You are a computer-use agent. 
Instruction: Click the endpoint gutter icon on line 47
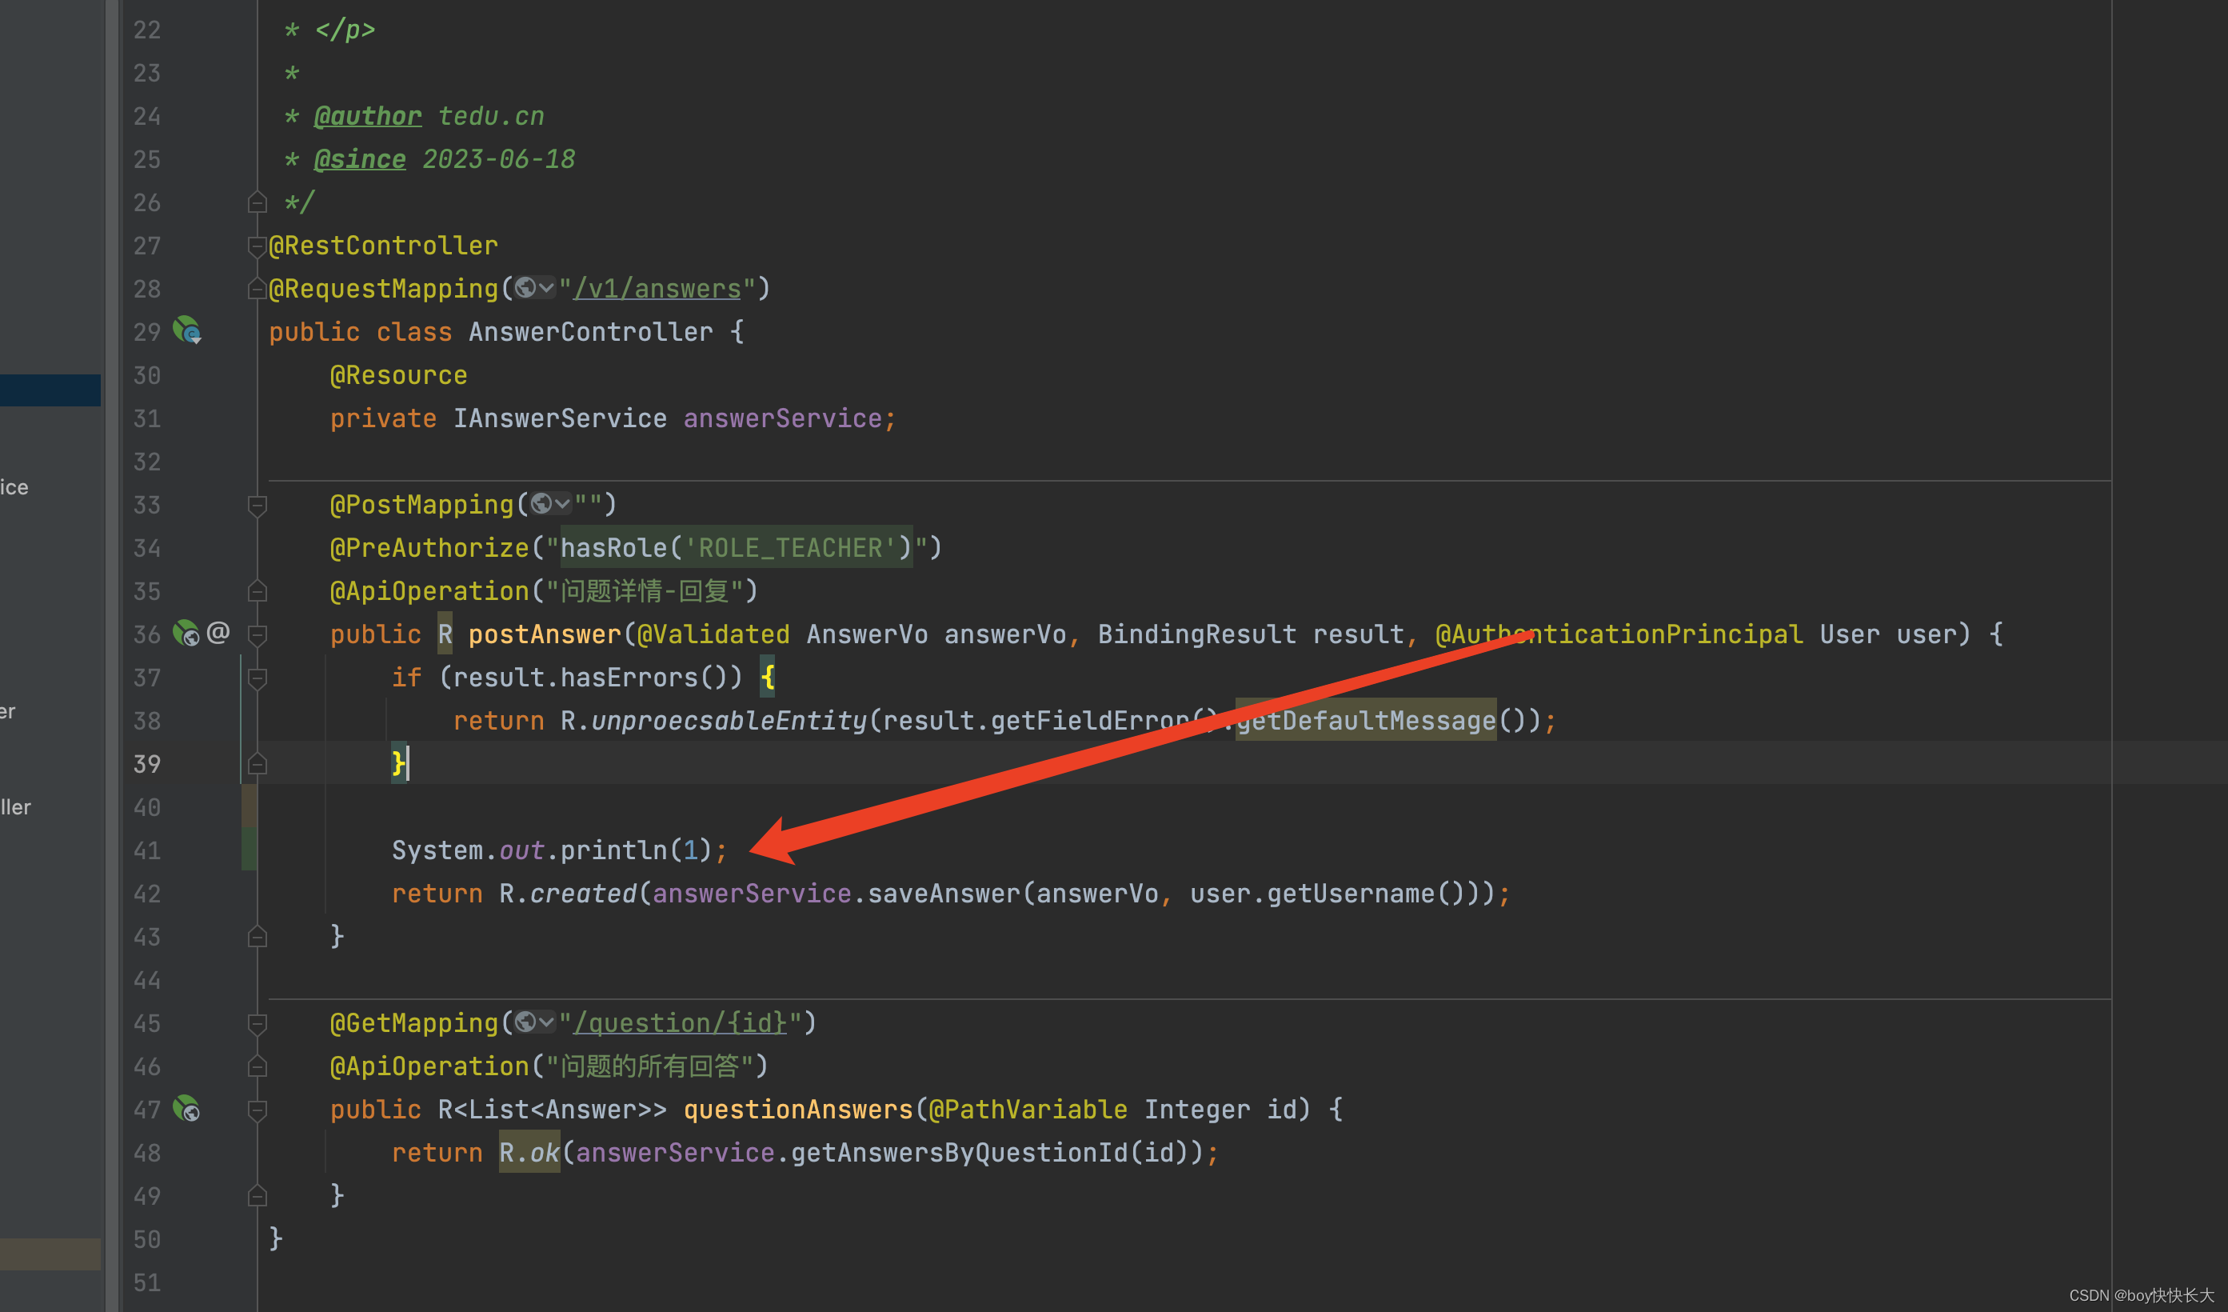(186, 1108)
